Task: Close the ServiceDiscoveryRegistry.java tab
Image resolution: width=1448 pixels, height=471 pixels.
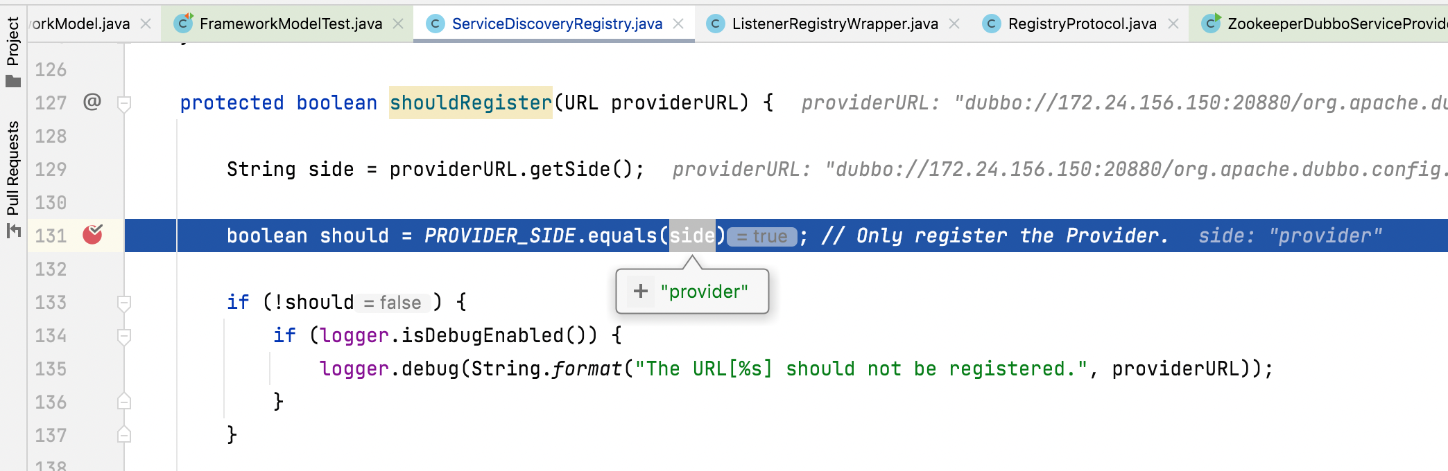Action: click(x=678, y=24)
